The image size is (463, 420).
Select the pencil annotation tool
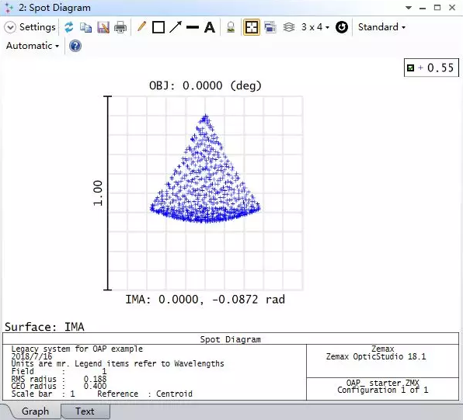point(141,27)
